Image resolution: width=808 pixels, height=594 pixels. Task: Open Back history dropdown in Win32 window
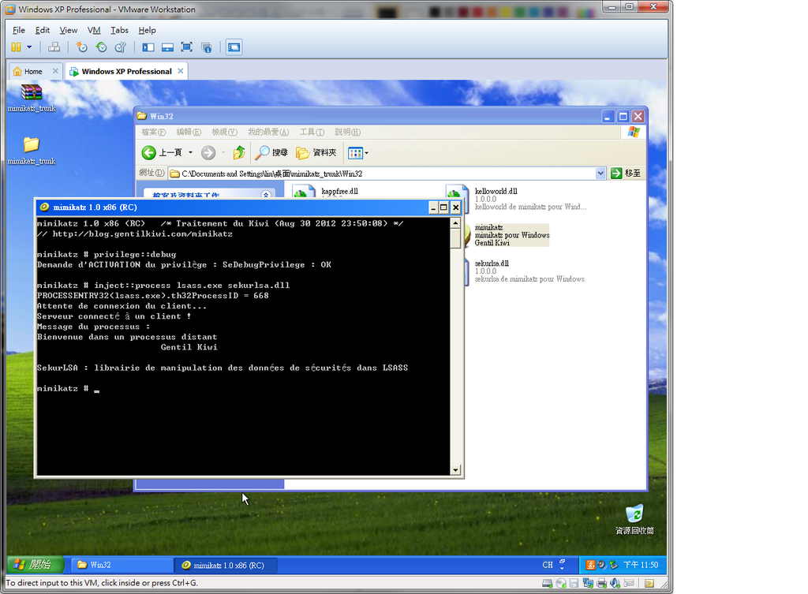point(190,152)
